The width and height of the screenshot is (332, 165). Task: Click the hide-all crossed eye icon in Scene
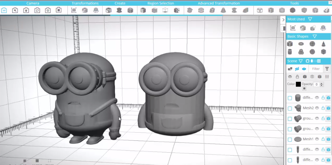[297, 69]
